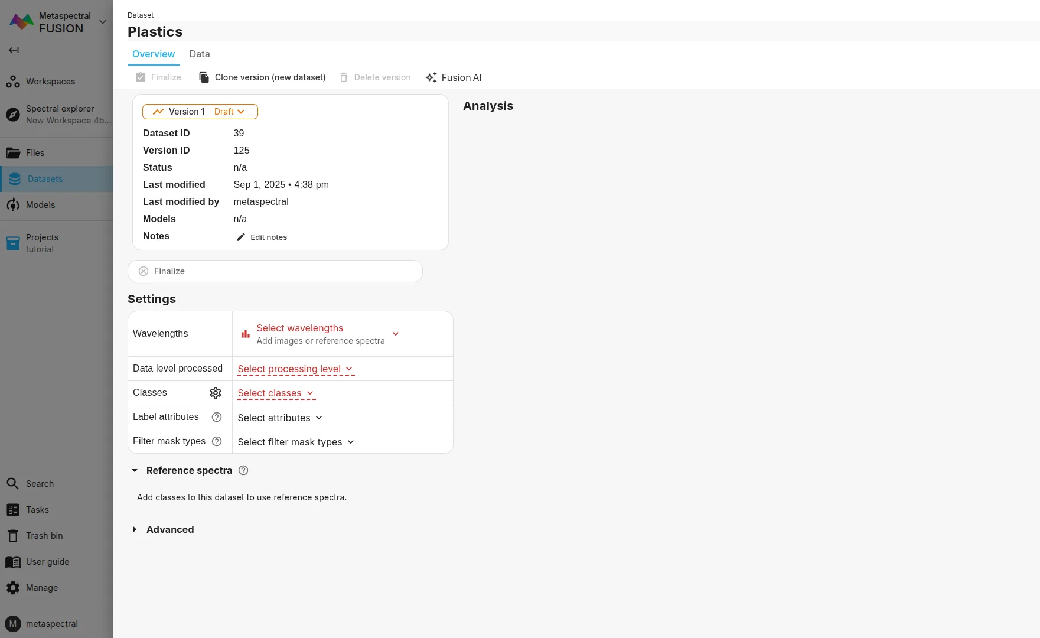The image size is (1040, 638).
Task: Open the Version 1 Draft dropdown
Action: click(200, 112)
